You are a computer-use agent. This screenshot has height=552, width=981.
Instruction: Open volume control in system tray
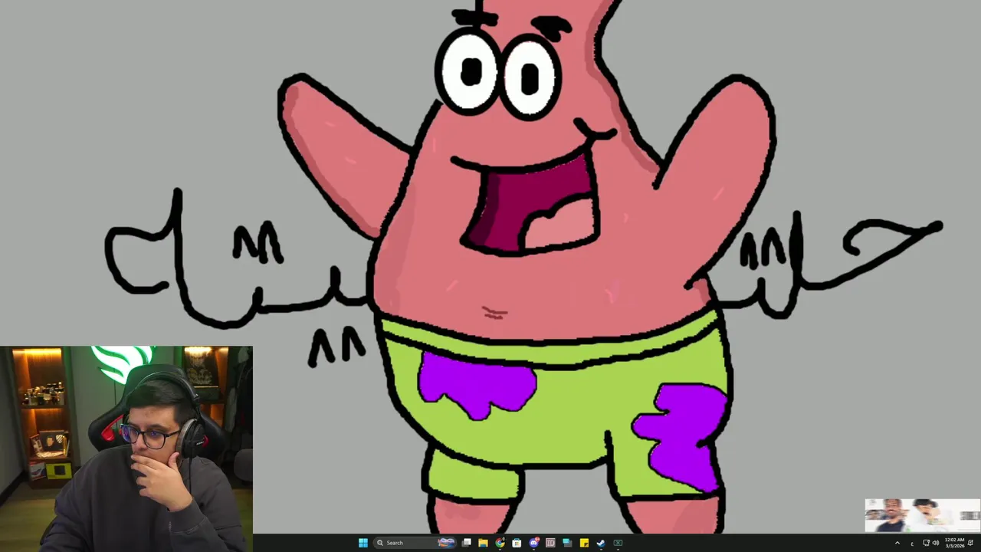pyautogui.click(x=936, y=543)
